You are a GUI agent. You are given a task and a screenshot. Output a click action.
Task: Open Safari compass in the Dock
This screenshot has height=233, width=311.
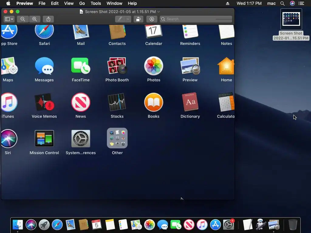coord(57,225)
